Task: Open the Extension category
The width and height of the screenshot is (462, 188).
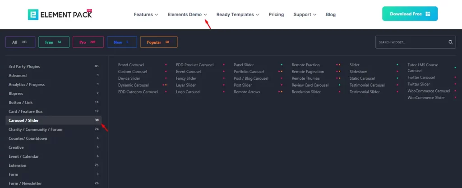Action: (x=53, y=165)
